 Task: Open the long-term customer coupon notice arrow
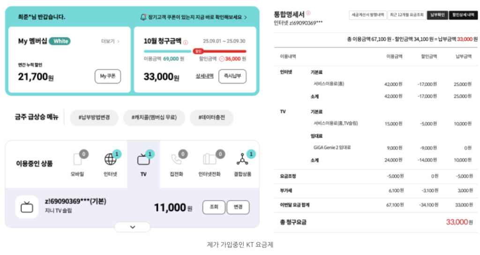click(x=245, y=17)
